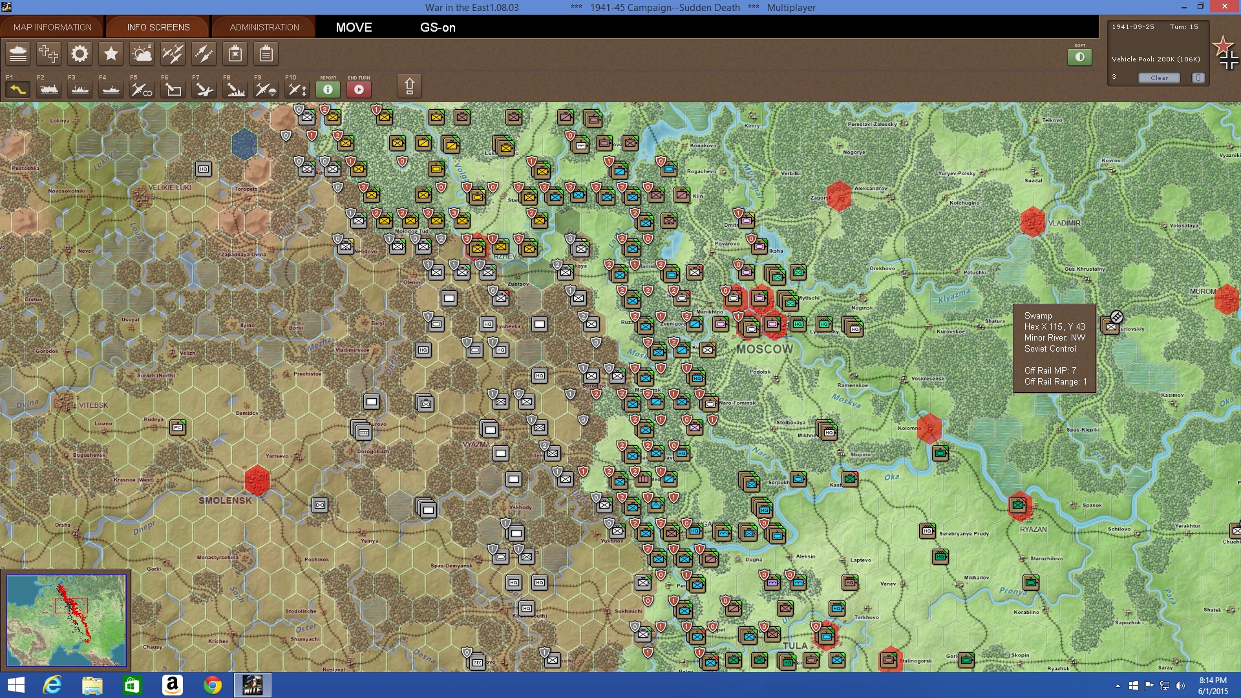The image size is (1241, 698).
Task: Open Amazon app from taskbar
Action: 172,685
